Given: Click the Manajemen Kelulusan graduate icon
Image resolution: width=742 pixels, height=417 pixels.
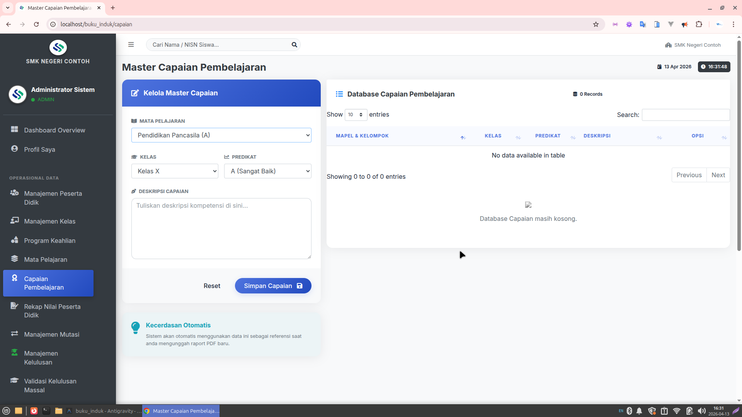Looking at the screenshot, I should click(x=14, y=353).
